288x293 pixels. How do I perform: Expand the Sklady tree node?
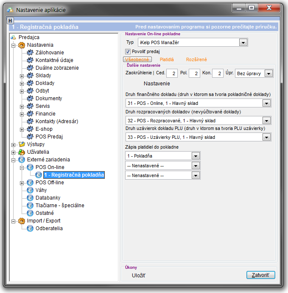point(22,76)
